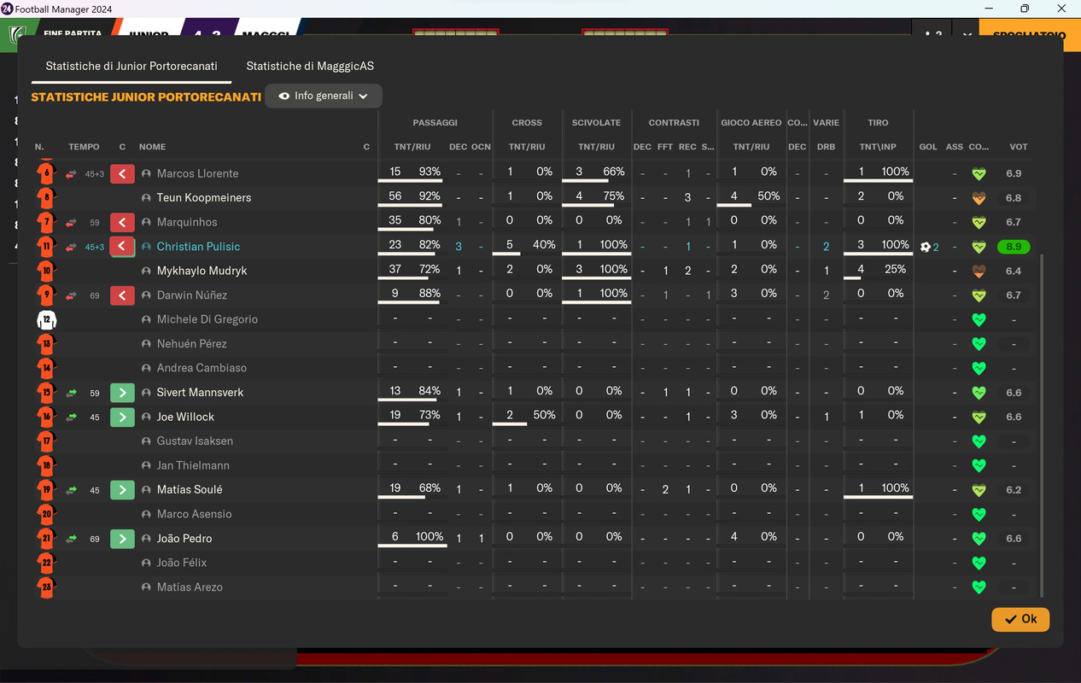Select Statistiche di Junior Portorecanati tab
Viewport: 1081px width, 683px height.
pyautogui.click(x=131, y=66)
